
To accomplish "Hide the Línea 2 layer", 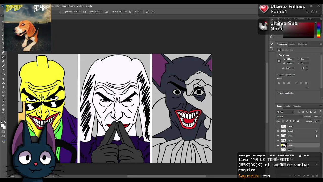I will pos(278,131).
